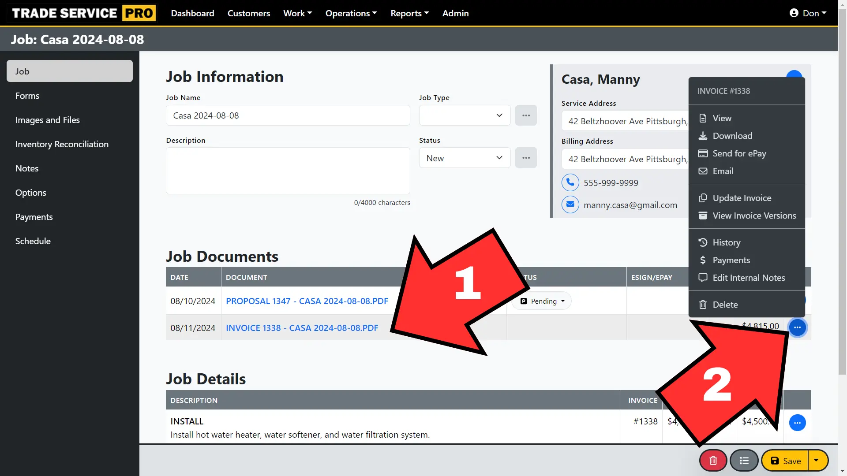Click the phone icon next to 555-999-9999
The width and height of the screenshot is (847, 476).
(570, 182)
